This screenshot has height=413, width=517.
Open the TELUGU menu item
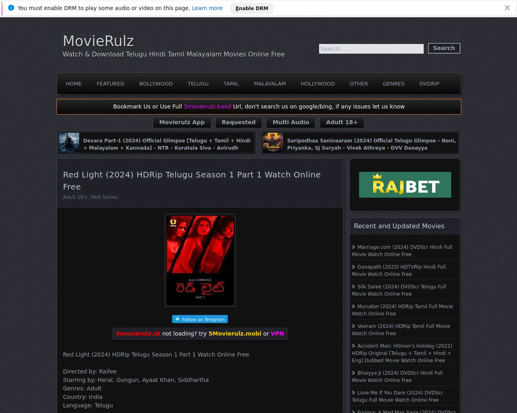pos(198,84)
